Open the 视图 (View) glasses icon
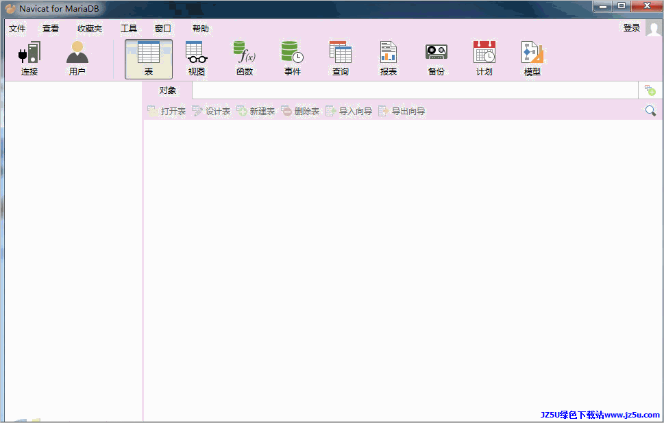 (x=197, y=59)
